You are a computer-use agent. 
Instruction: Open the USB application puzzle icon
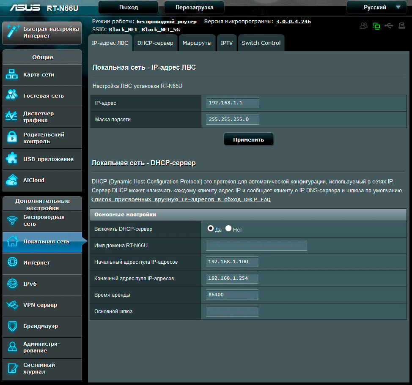(x=12, y=158)
